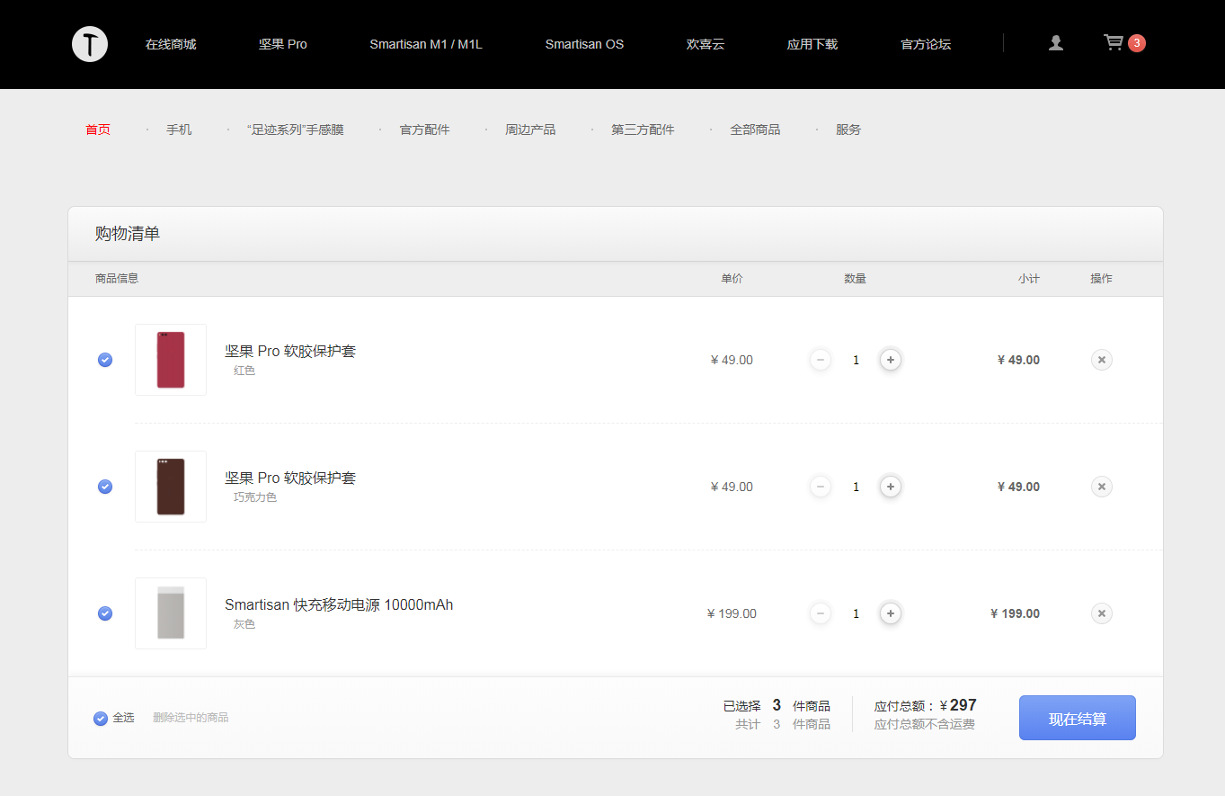Uncheck the red 坚果 Pro case

105,360
